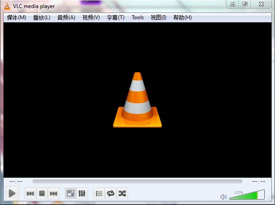Viewport: 275px width, 205px height.
Task: Toggle fullscreen video mode
Action: pos(71,193)
